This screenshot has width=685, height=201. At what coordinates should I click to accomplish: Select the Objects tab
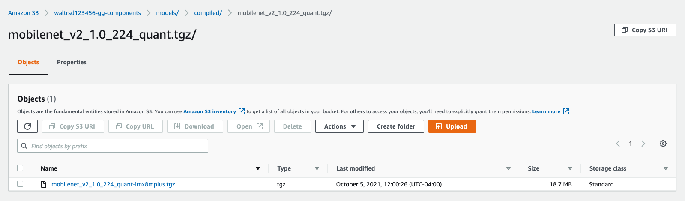pyautogui.click(x=28, y=62)
